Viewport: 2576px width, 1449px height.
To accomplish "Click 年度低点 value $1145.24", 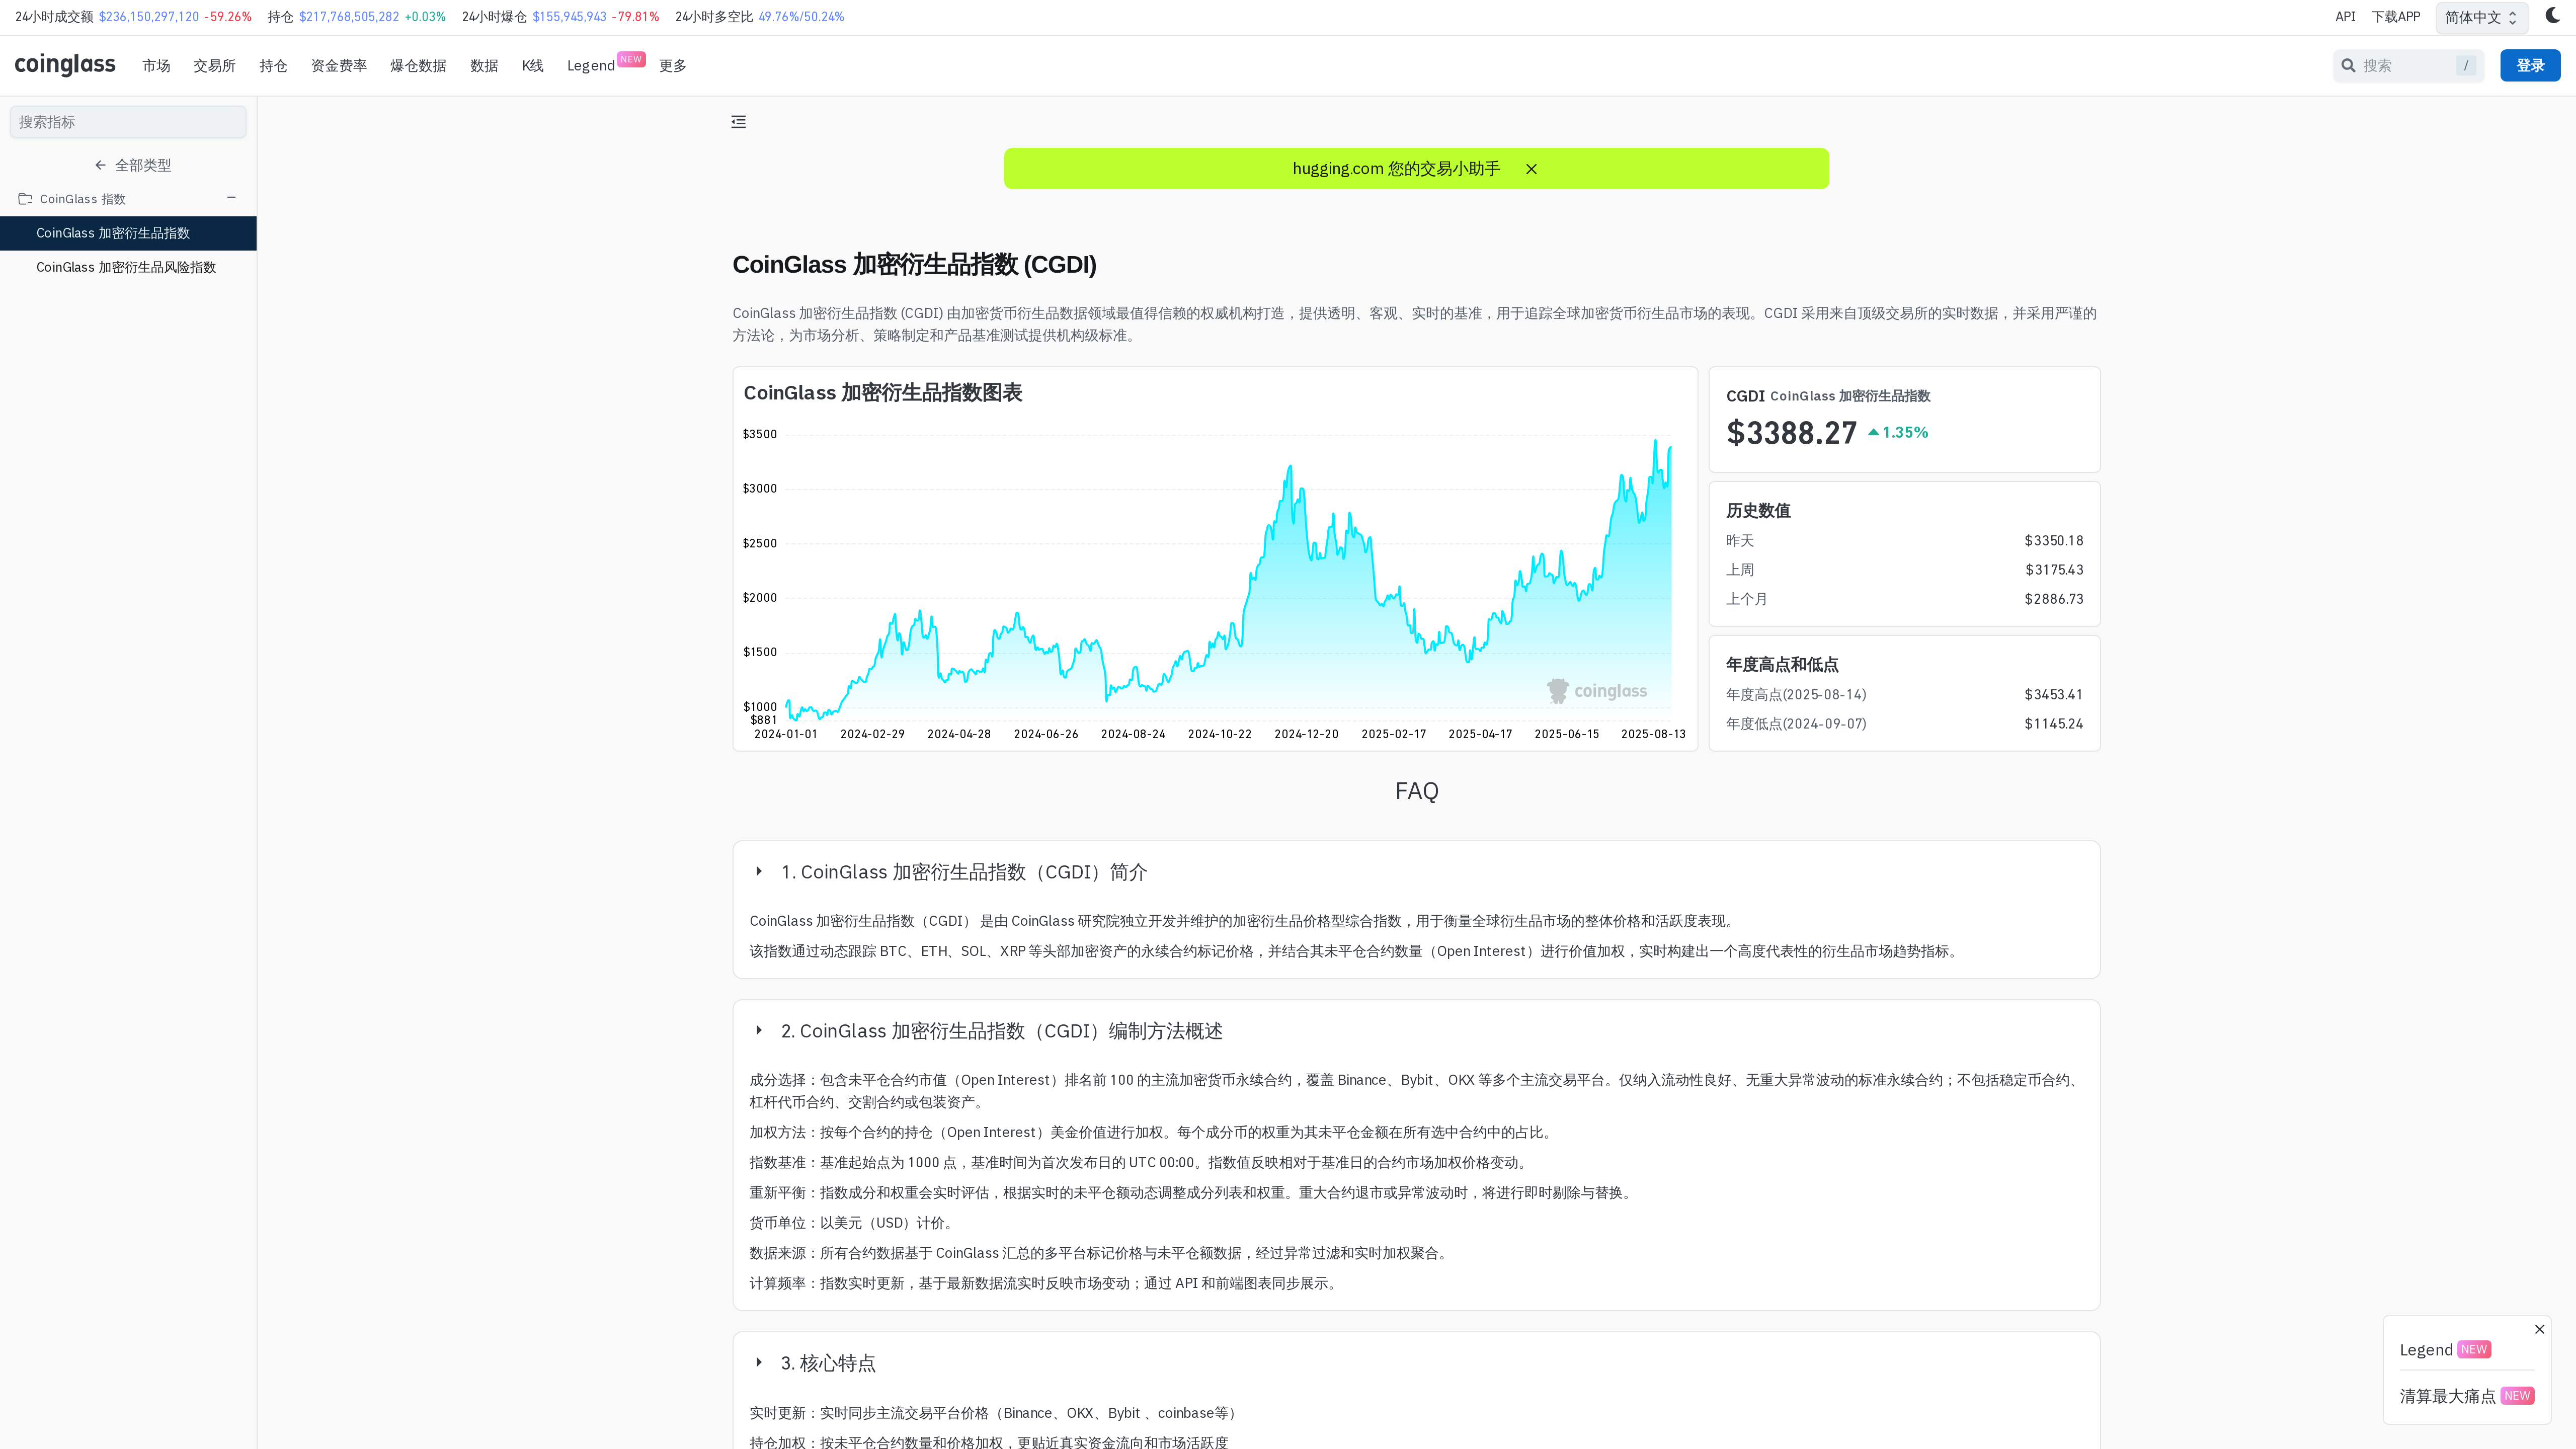I will (x=2054, y=724).
